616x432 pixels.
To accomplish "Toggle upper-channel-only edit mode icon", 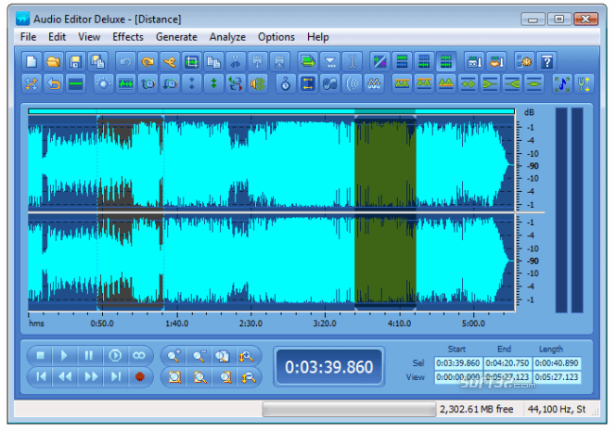I will [x=402, y=62].
